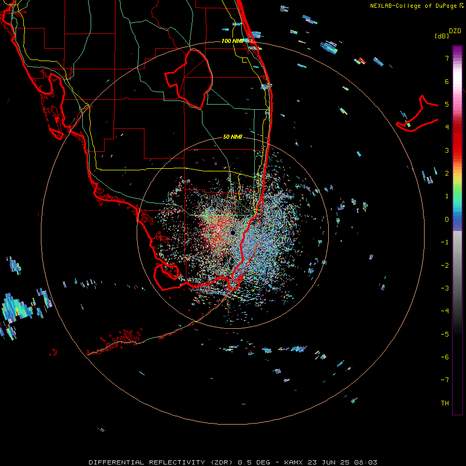Select the 3 value on color scale
466x466 pixels.
[447, 150]
